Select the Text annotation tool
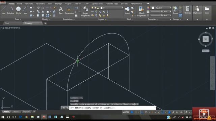Image resolution: width=216 pixels, height=121 pixels. (61, 10)
